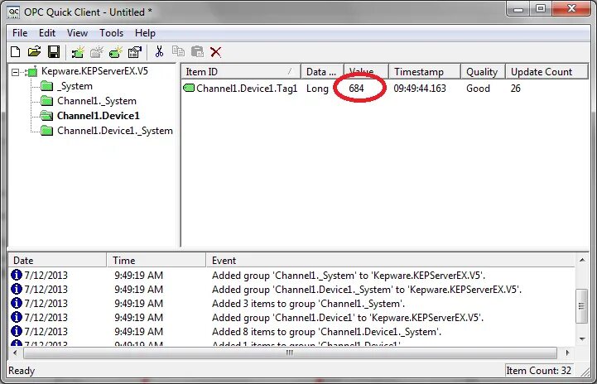
Task: Click the Date column header in event log
Action: coord(57,261)
